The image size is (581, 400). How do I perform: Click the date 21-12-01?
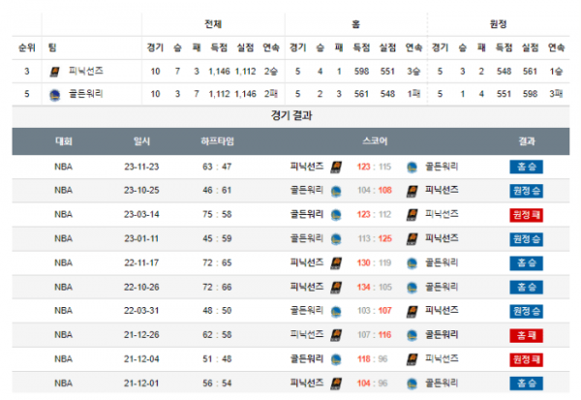[141, 384]
